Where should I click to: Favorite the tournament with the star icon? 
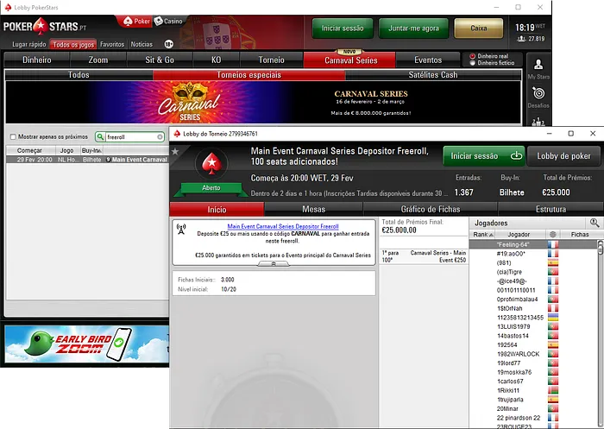tap(175, 151)
